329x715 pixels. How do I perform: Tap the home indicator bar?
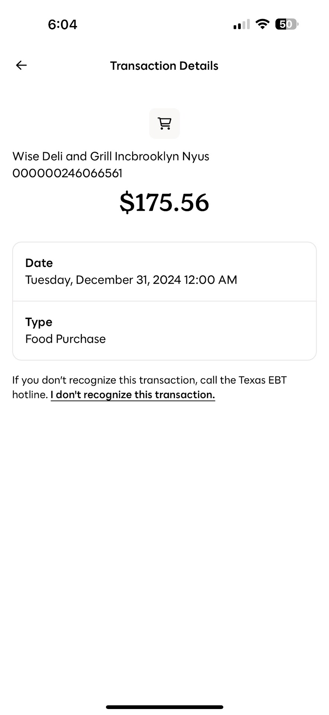click(164, 707)
